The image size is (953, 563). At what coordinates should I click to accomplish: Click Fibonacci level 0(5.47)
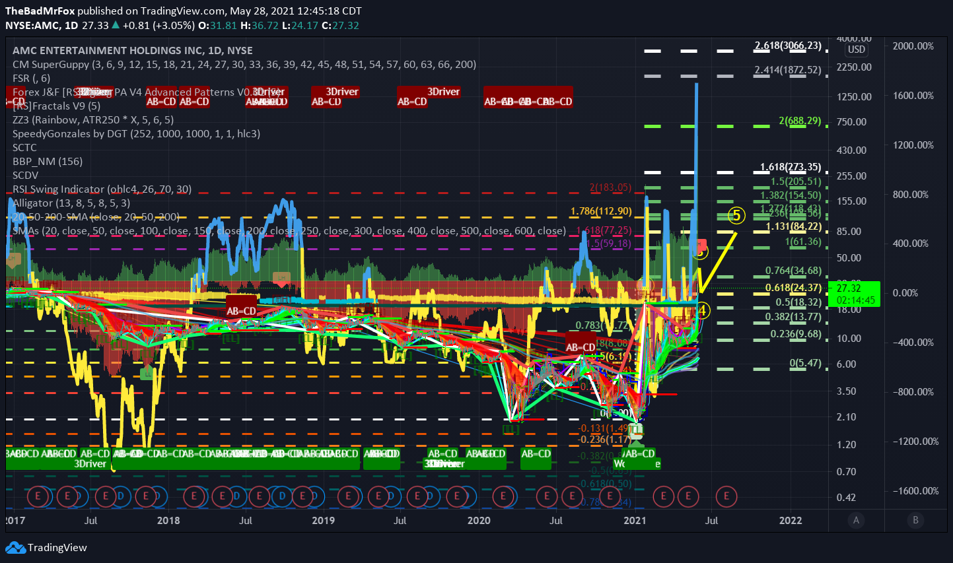[806, 363]
